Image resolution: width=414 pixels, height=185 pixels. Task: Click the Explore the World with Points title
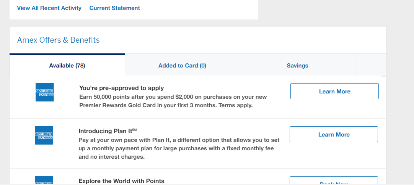[x=121, y=181]
